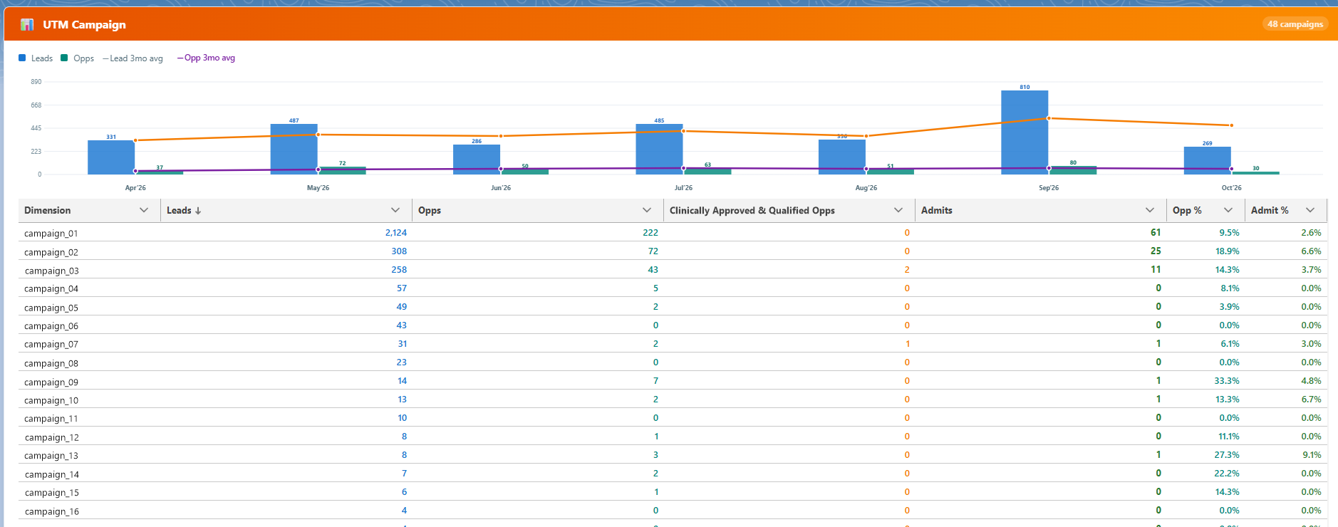Sort by the Dimension column header
The width and height of the screenshot is (1338, 527).
[x=47, y=210]
